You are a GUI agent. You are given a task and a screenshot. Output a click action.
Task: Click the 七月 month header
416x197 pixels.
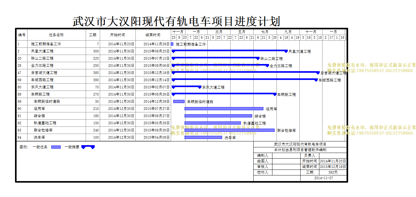pos(265,32)
